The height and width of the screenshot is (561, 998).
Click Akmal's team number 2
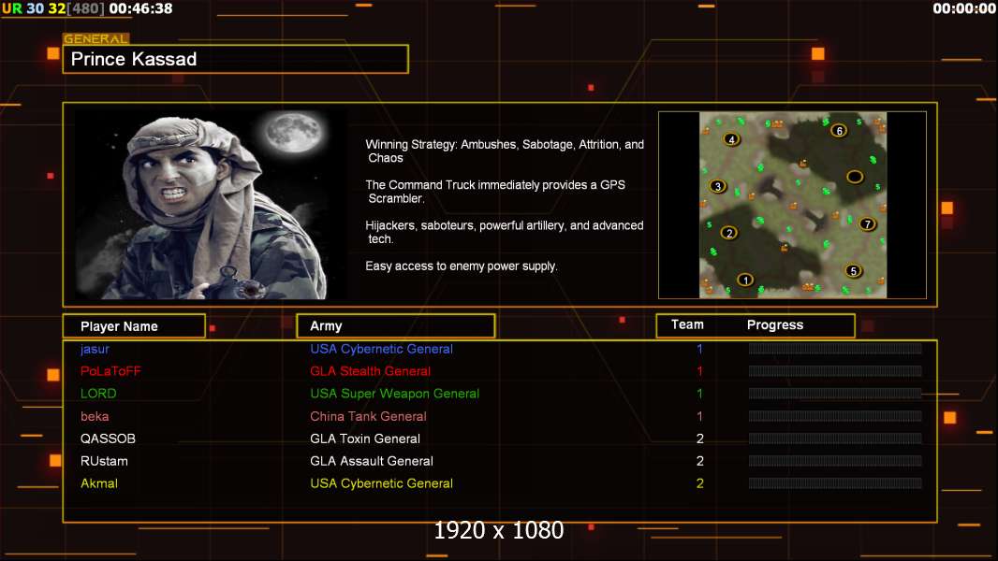coord(700,483)
